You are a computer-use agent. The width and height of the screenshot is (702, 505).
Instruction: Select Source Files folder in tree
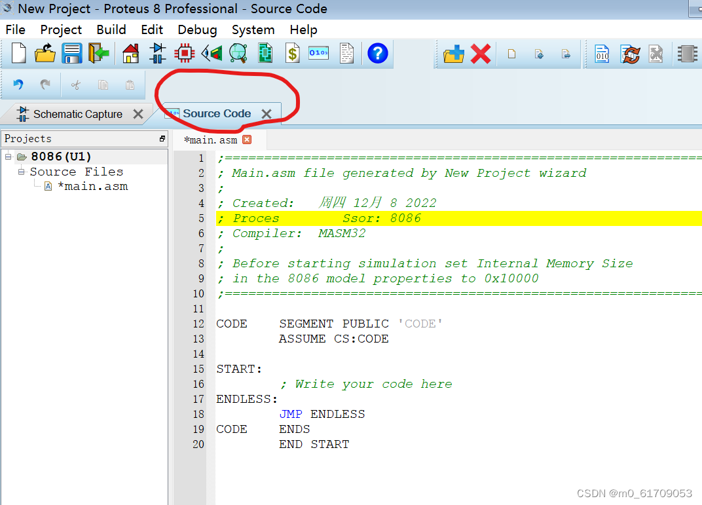coord(77,172)
